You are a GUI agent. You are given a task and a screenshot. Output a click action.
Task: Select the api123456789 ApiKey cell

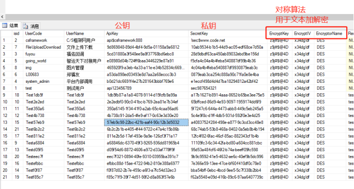click(x=146, y=88)
